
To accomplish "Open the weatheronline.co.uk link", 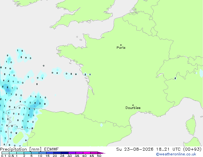I will click(176, 154).
